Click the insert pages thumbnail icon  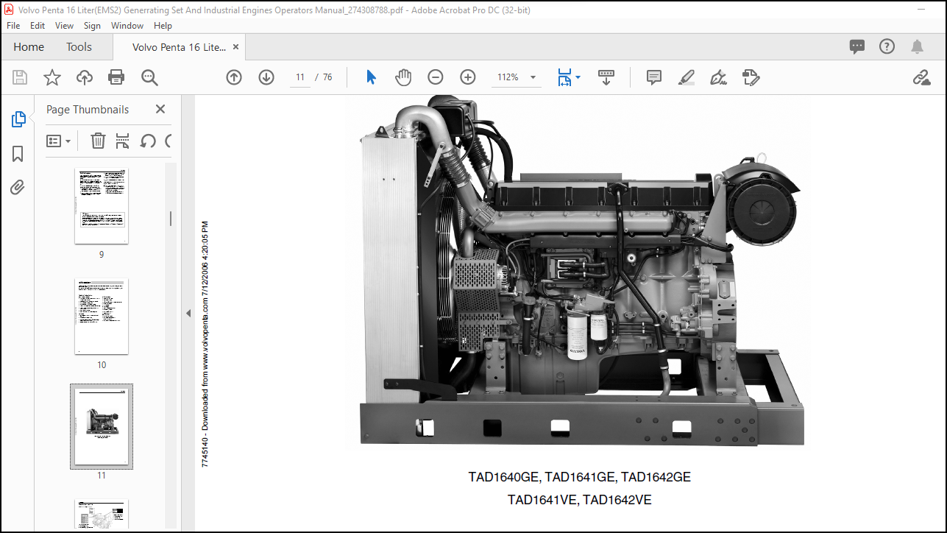pyautogui.click(x=123, y=141)
